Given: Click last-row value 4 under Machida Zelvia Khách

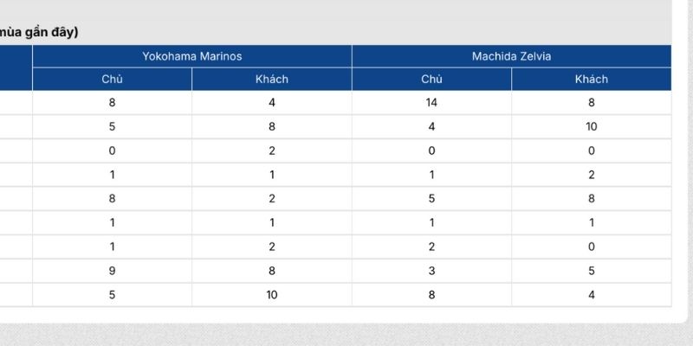Looking at the screenshot, I should tap(592, 295).
